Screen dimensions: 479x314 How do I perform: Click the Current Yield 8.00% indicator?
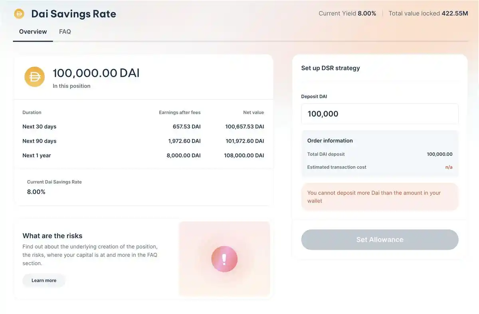coord(347,14)
